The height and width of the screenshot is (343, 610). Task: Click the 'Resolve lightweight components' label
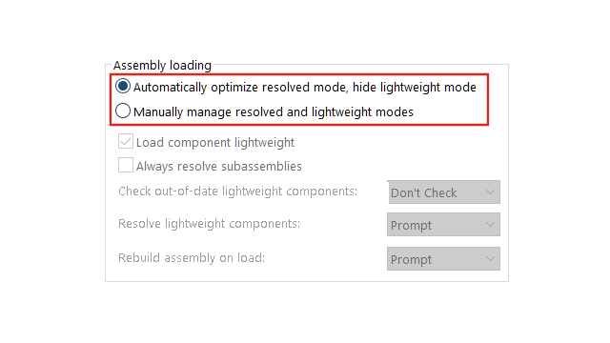point(210,224)
